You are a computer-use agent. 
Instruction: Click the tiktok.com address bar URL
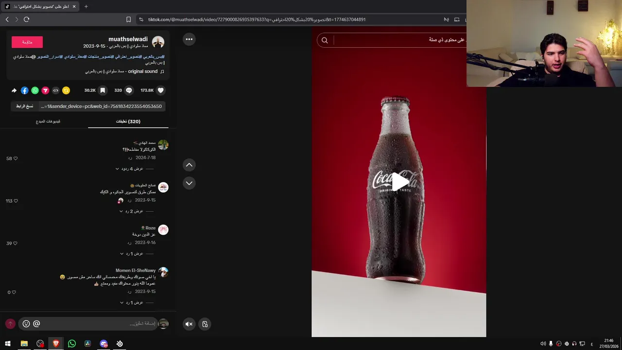[257, 19]
